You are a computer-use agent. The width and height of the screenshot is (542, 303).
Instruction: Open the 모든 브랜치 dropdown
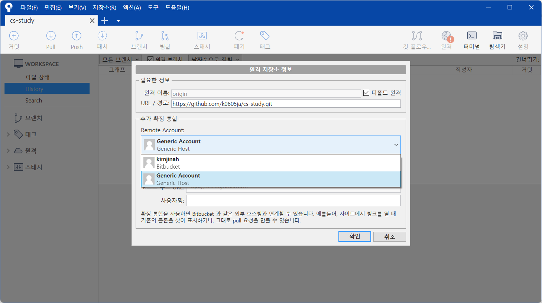(120, 59)
